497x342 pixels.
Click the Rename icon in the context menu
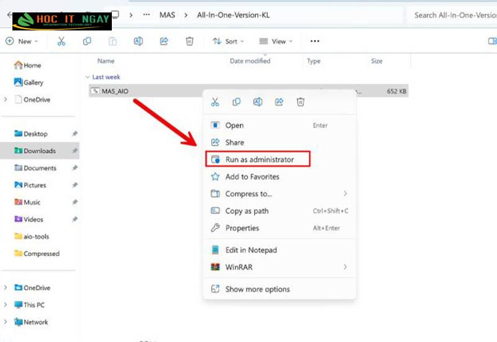[258, 102]
